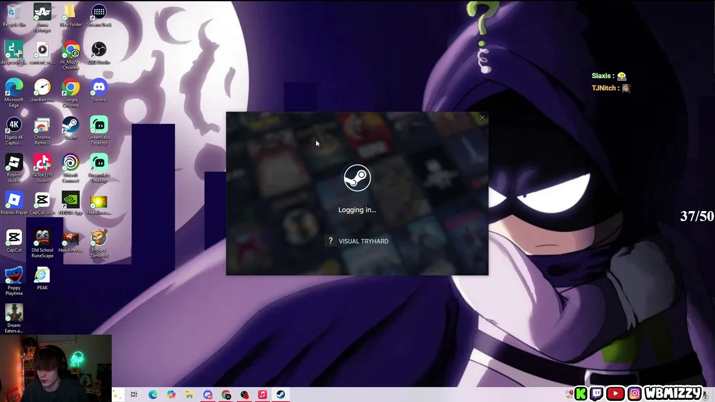Screen dimensions: 715x402
Task: Select the PEAK desktop shortcut
Action: [x=42, y=278]
